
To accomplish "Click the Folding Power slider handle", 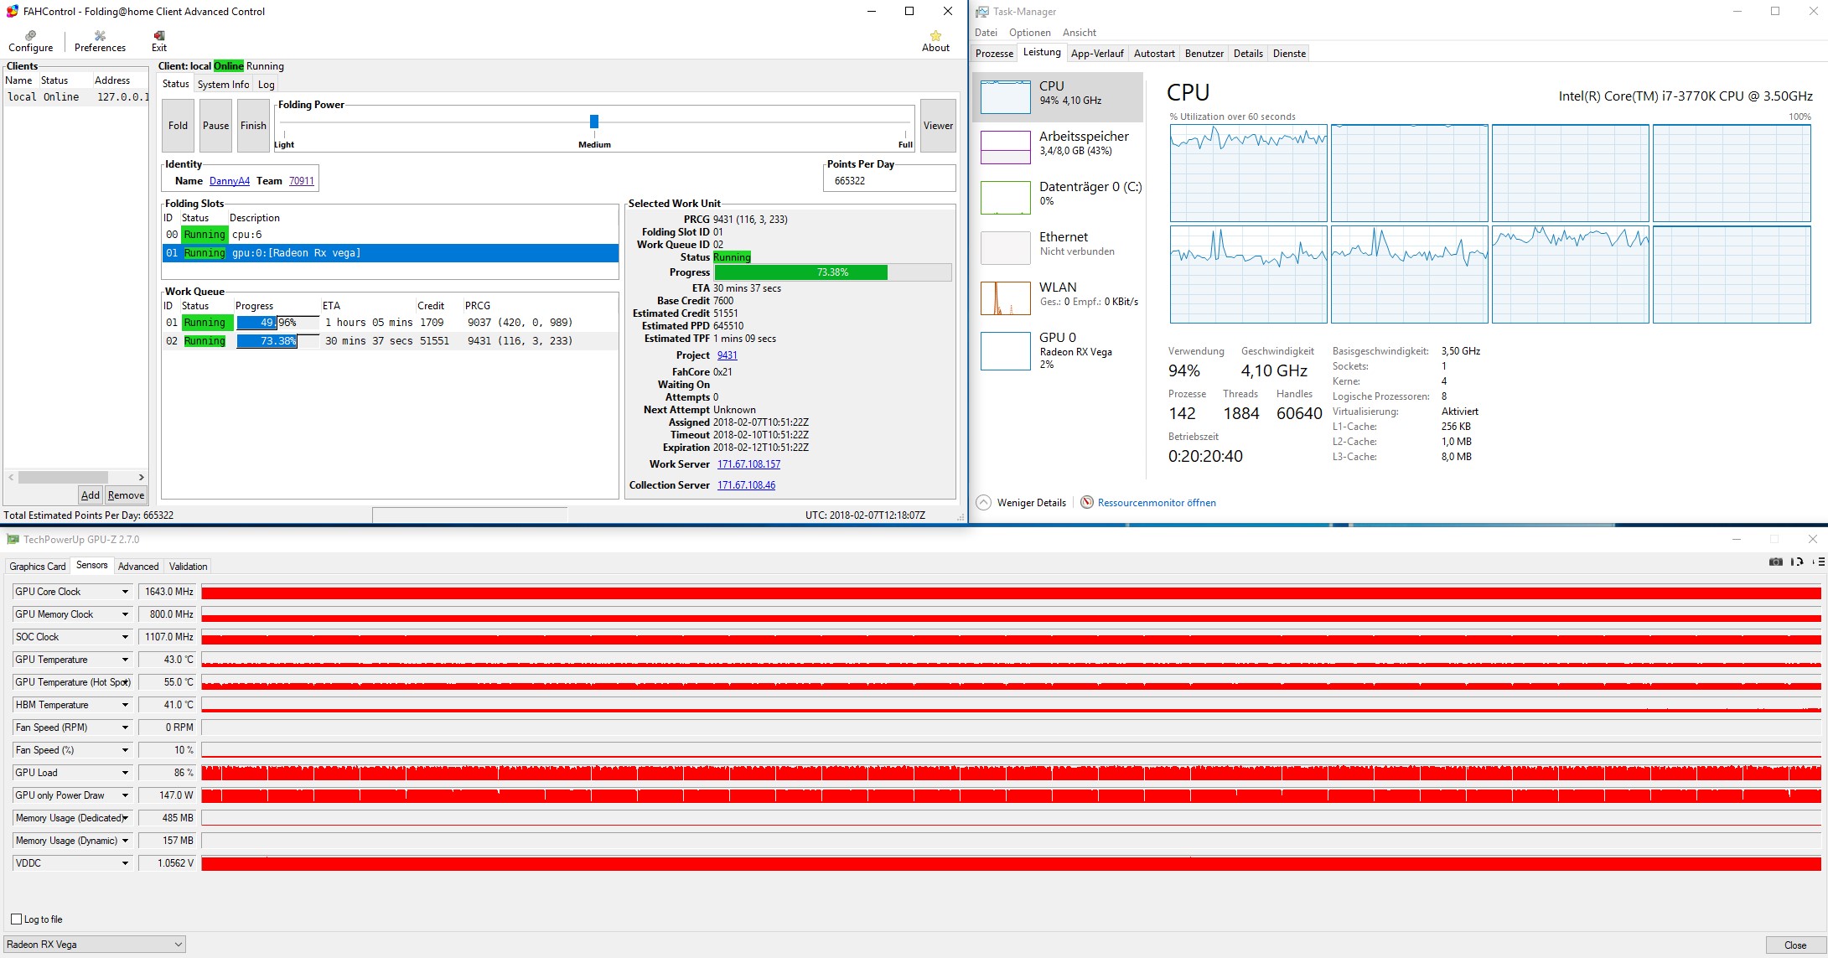I will pos(594,122).
